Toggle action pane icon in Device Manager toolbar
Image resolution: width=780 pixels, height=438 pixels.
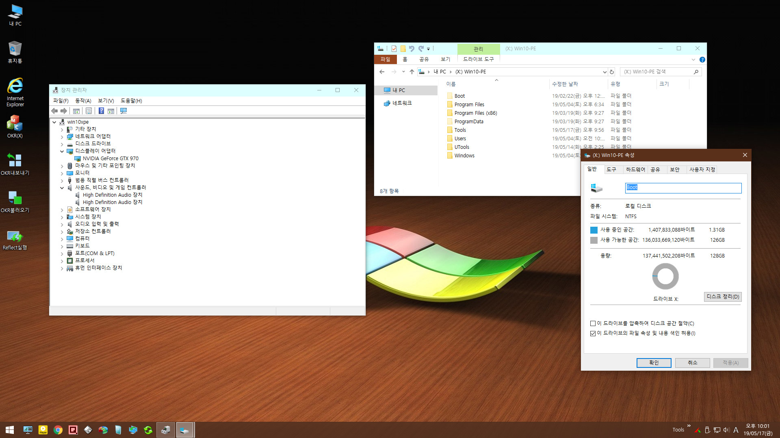111,111
